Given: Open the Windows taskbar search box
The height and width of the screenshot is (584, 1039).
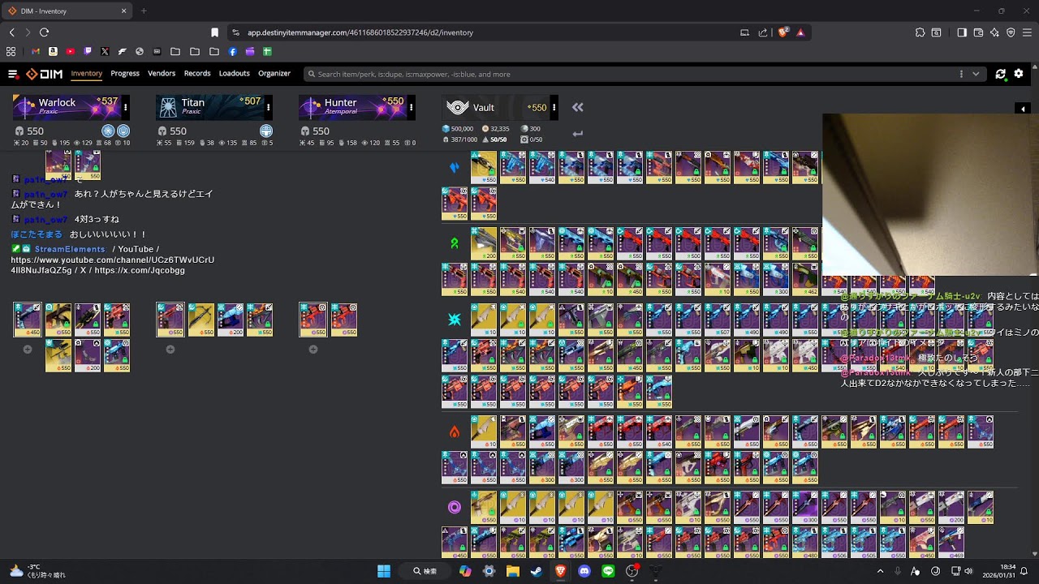Looking at the screenshot, I should click(x=425, y=571).
